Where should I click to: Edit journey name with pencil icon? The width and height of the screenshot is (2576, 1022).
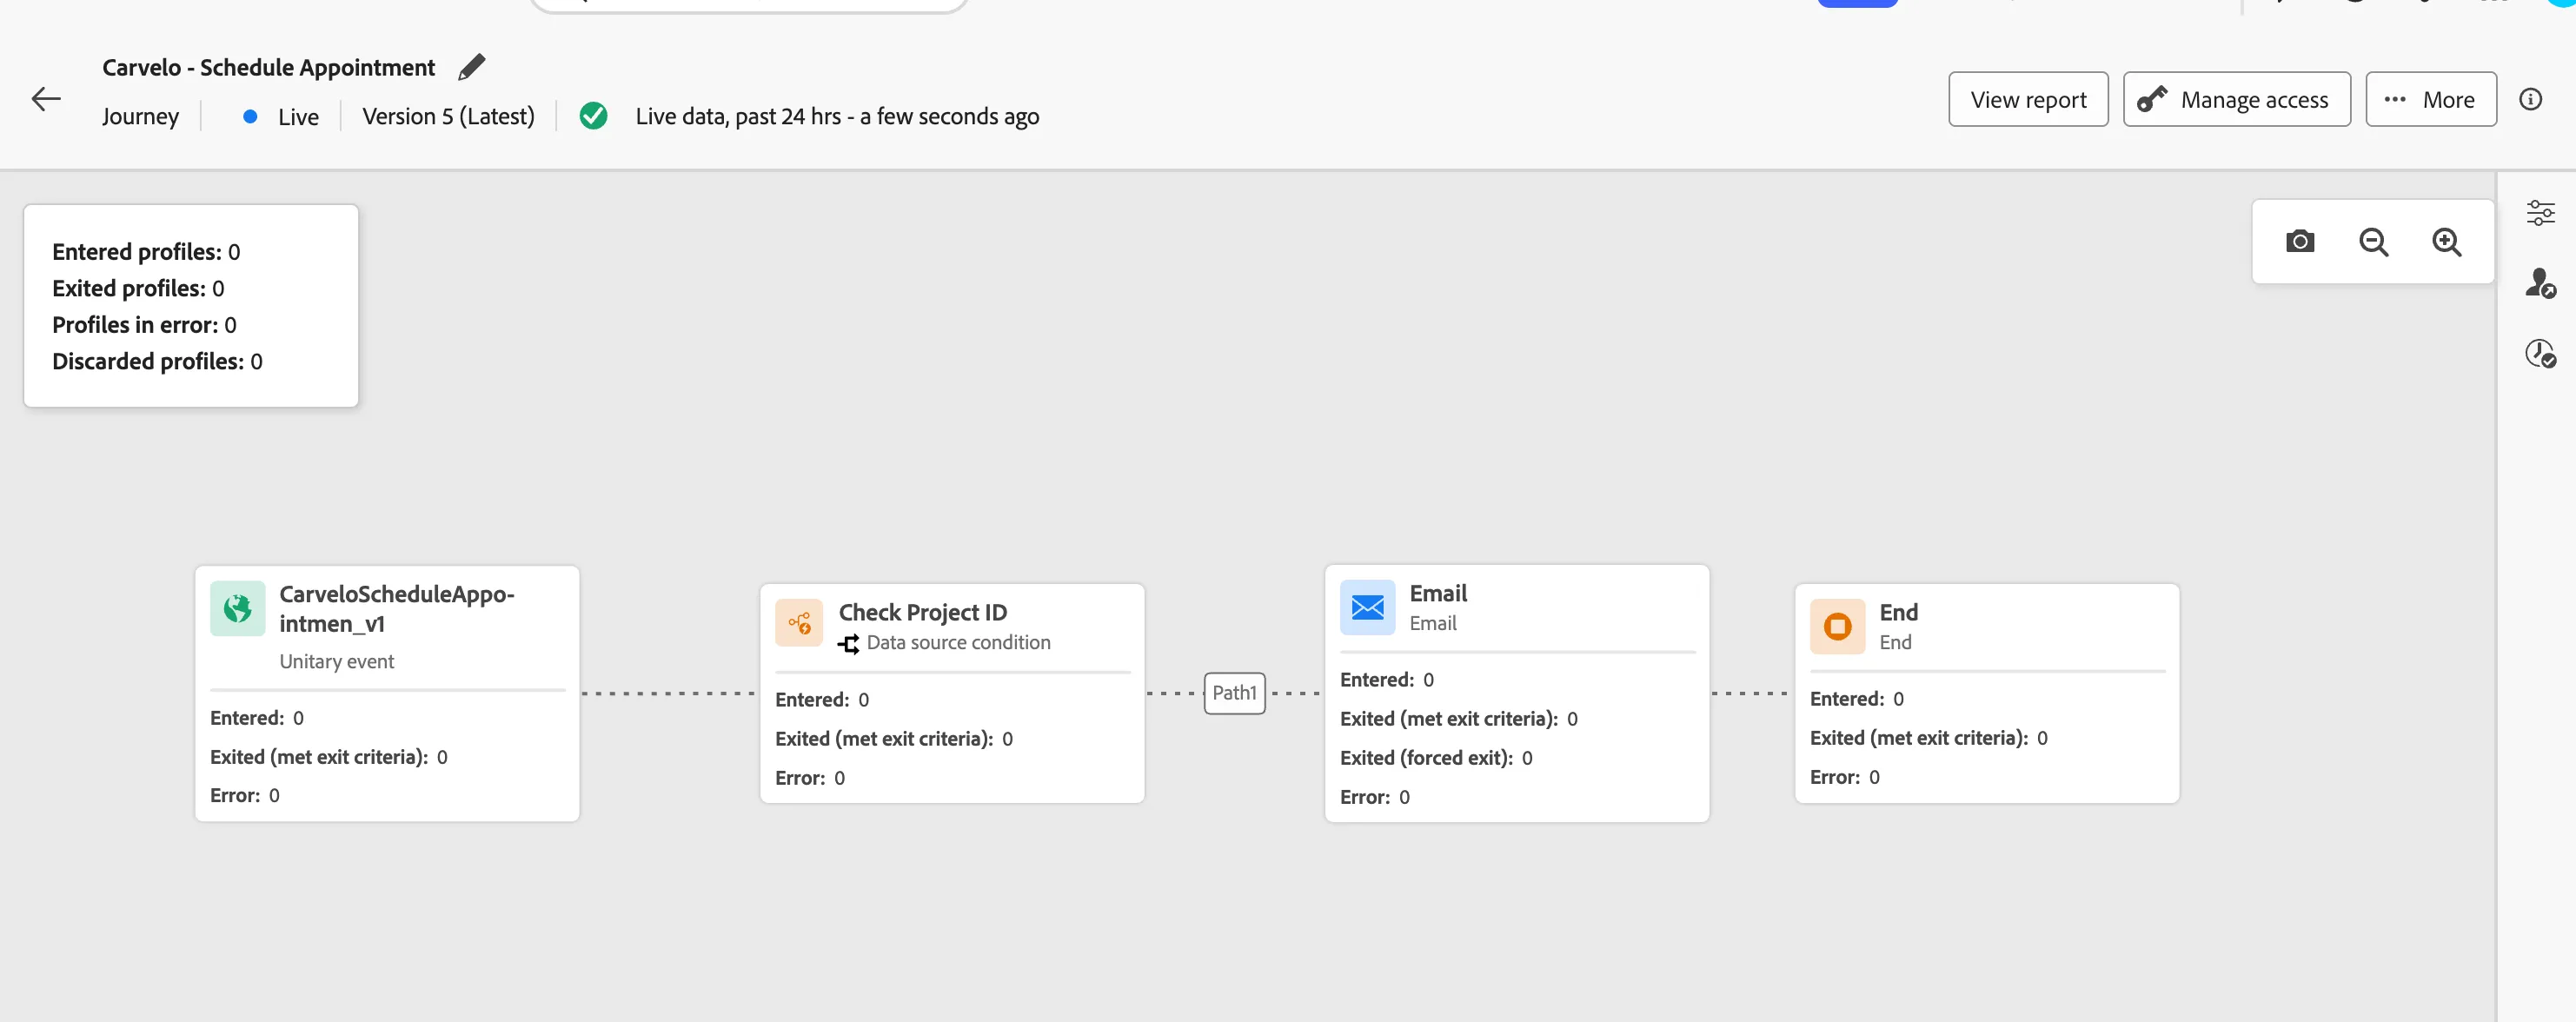471,67
